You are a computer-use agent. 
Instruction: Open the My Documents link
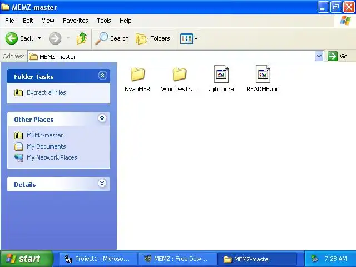tap(46, 146)
